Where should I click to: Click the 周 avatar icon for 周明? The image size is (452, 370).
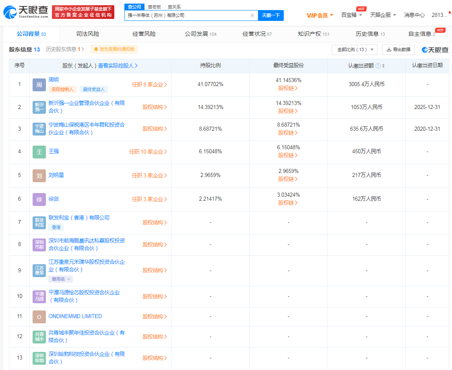(39, 85)
